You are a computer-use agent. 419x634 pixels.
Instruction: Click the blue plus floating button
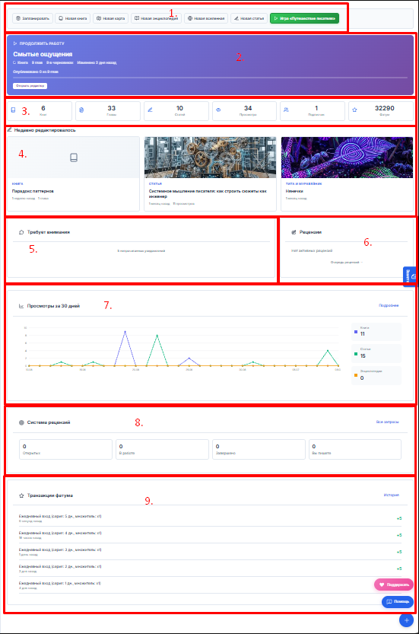406,620
